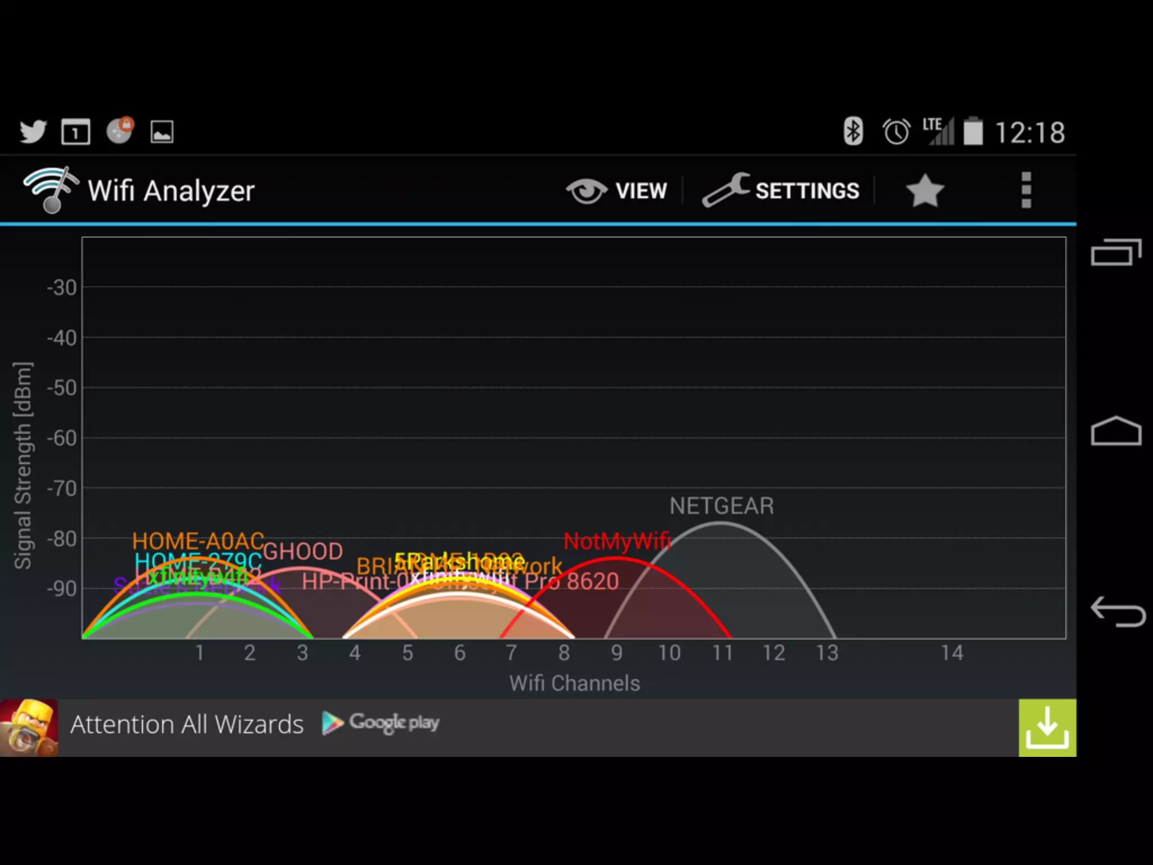Open the Attention All Wizards ad

[187, 725]
